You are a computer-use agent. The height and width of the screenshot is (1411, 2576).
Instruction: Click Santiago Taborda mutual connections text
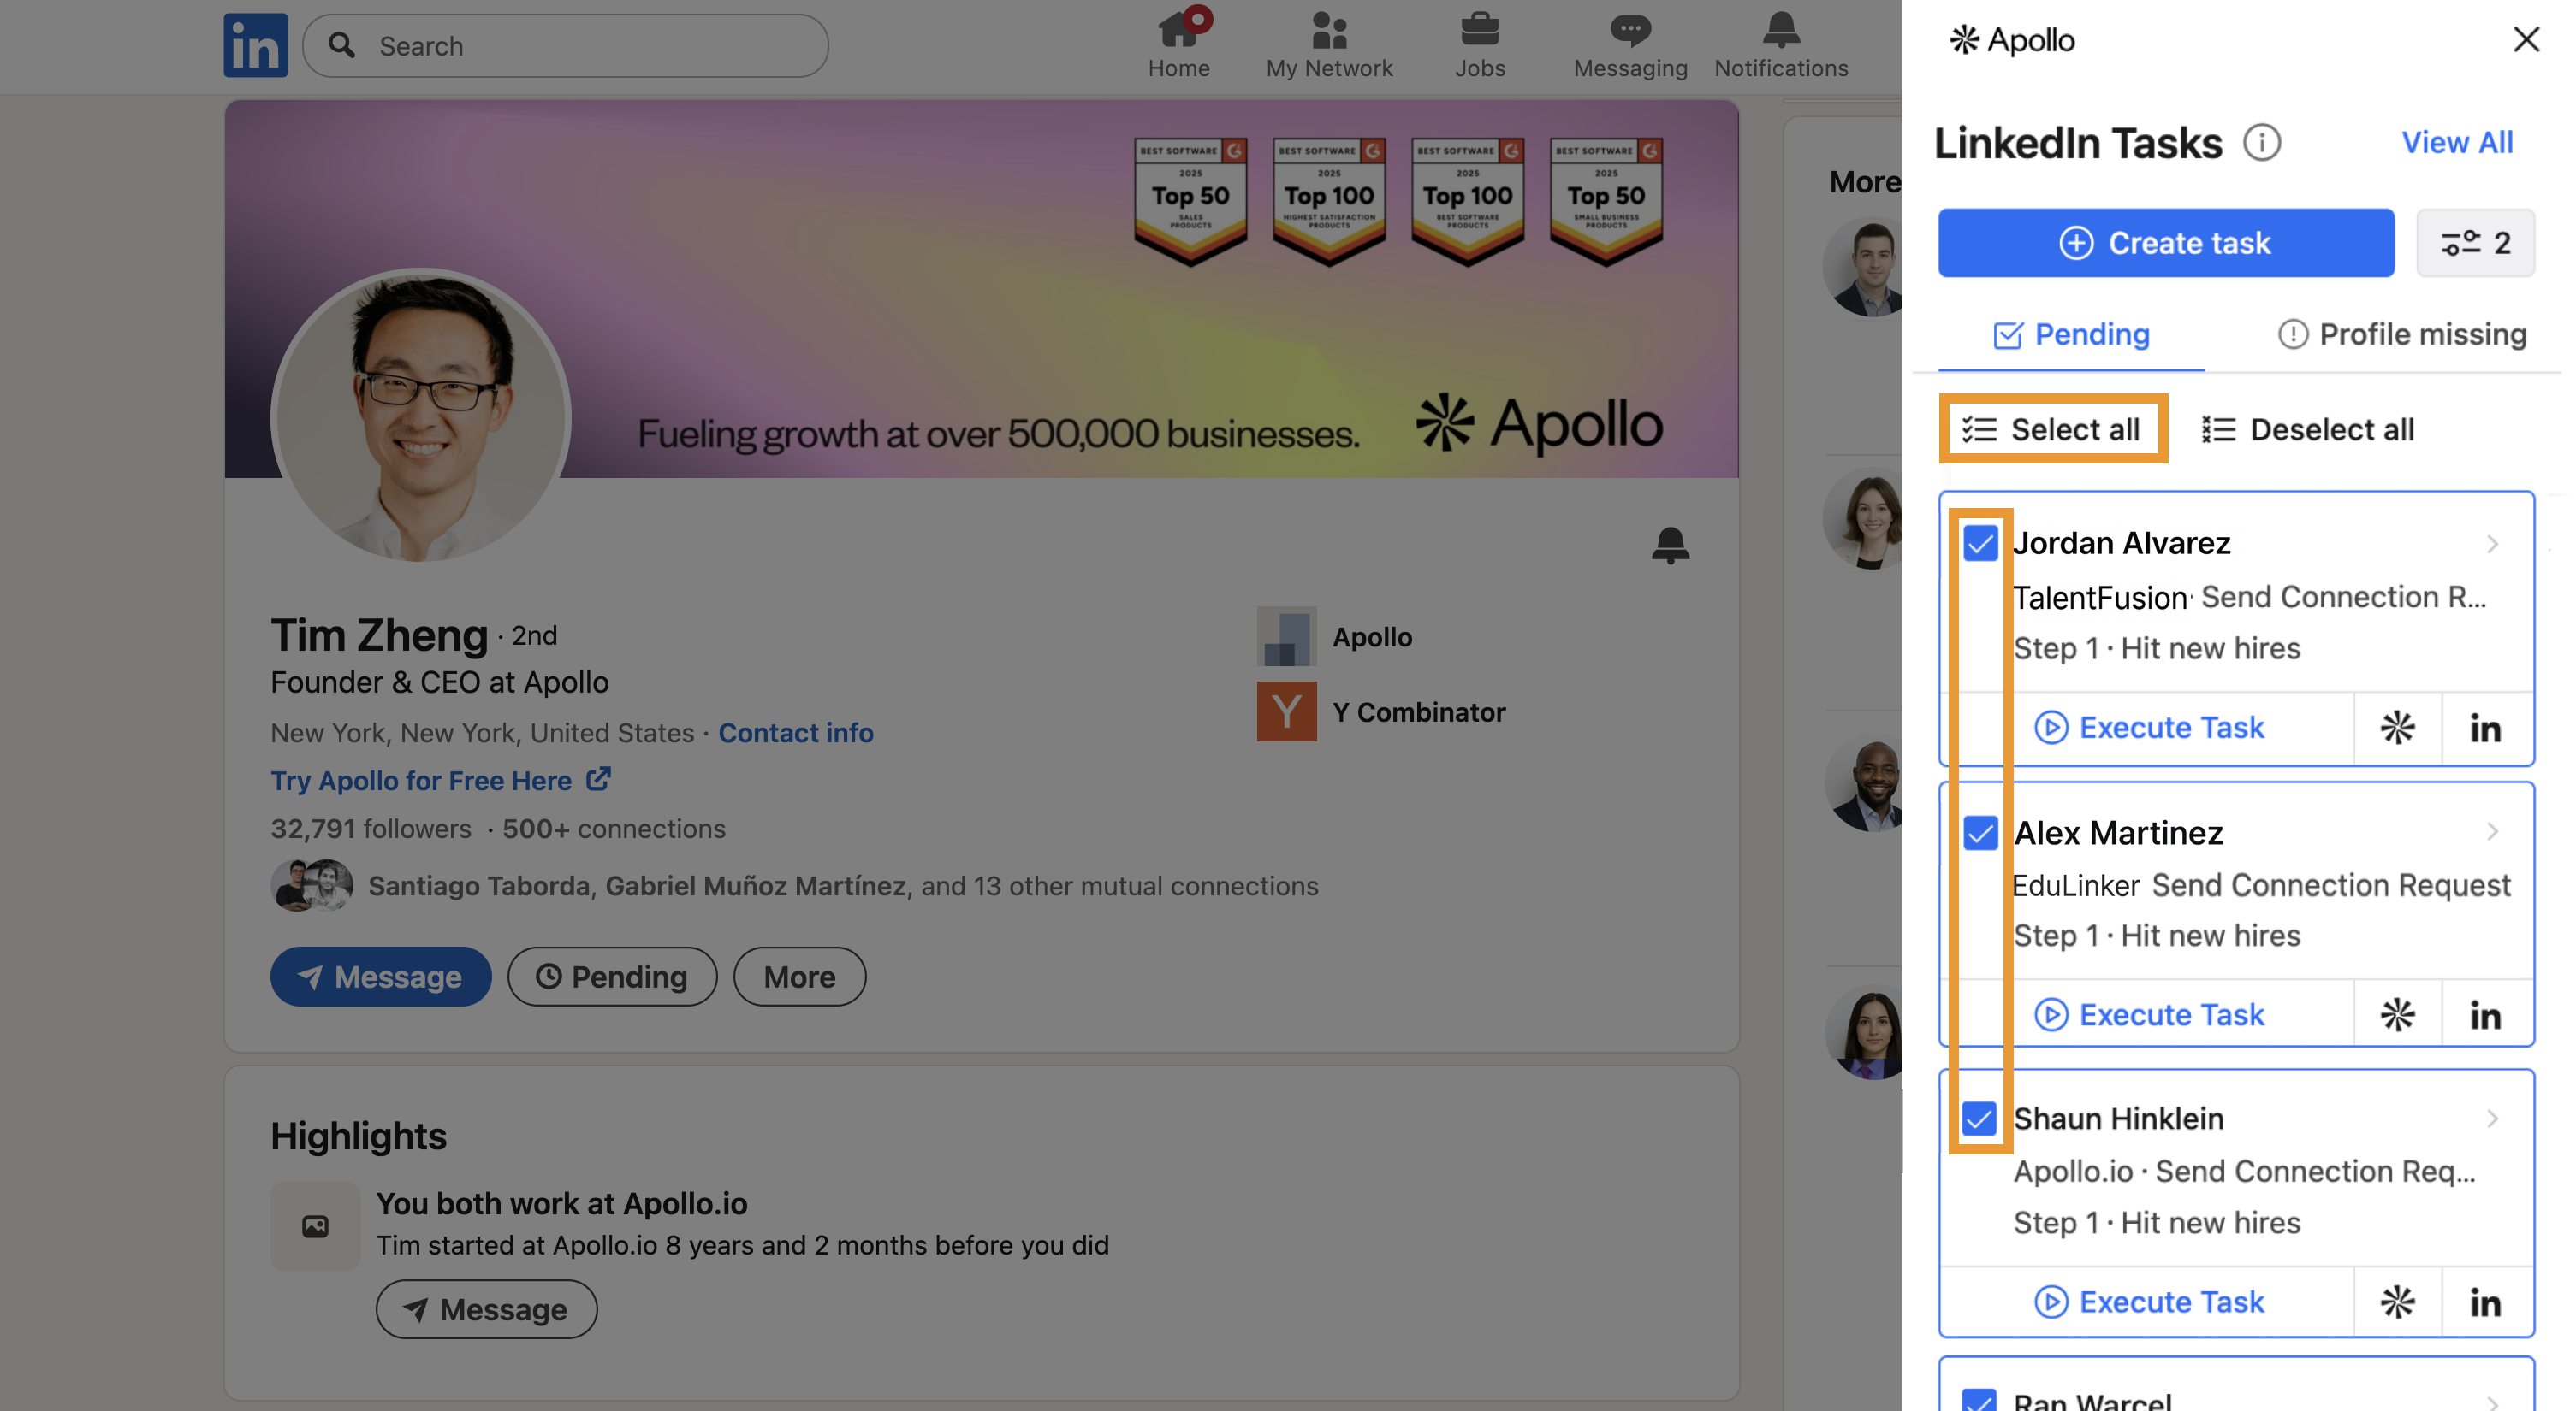pyautogui.click(x=843, y=885)
